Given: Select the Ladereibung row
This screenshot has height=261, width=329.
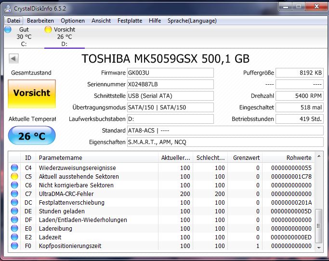Looking at the screenshot, I should 161,228.
